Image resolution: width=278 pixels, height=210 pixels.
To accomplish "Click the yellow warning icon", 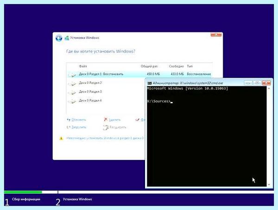I will click(x=61, y=138).
